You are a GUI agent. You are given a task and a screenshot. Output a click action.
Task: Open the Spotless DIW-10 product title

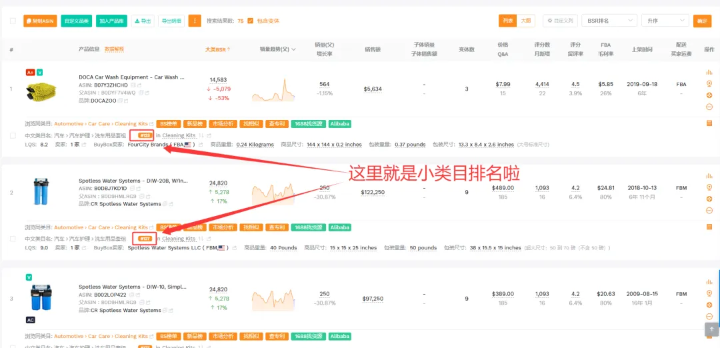(x=133, y=287)
